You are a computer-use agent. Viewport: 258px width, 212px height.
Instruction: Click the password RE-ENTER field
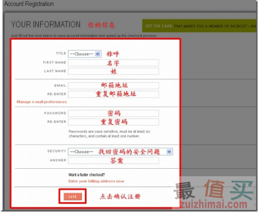coord(113,122)
